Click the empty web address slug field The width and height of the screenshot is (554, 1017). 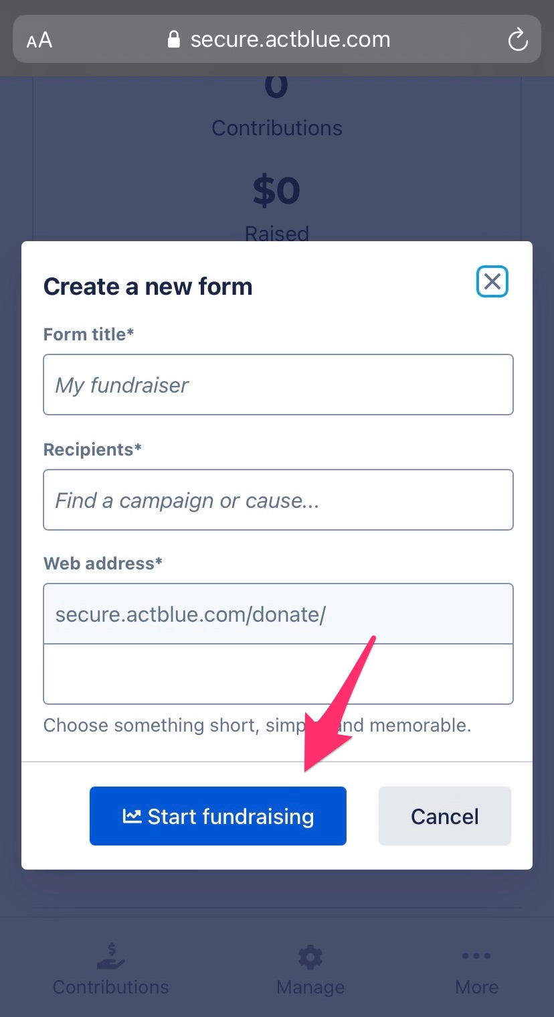(278, 674)
